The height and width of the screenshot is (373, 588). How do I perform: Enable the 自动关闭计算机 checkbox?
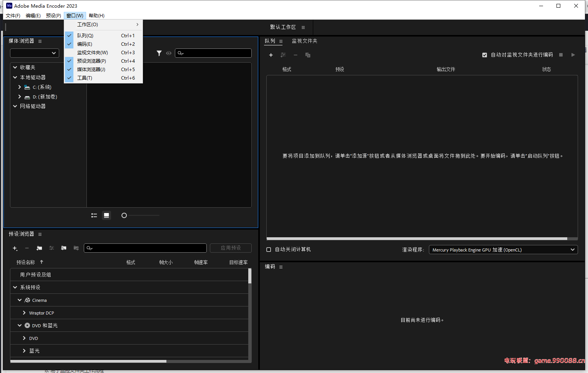pyautogui.click(x=268, y=250)
